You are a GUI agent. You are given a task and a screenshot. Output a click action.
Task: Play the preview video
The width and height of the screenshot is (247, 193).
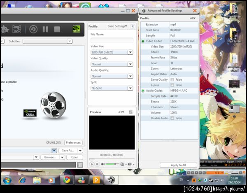[x=92, y=164]
